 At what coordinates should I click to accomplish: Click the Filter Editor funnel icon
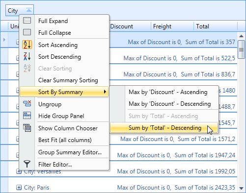[x=27, y=164]
